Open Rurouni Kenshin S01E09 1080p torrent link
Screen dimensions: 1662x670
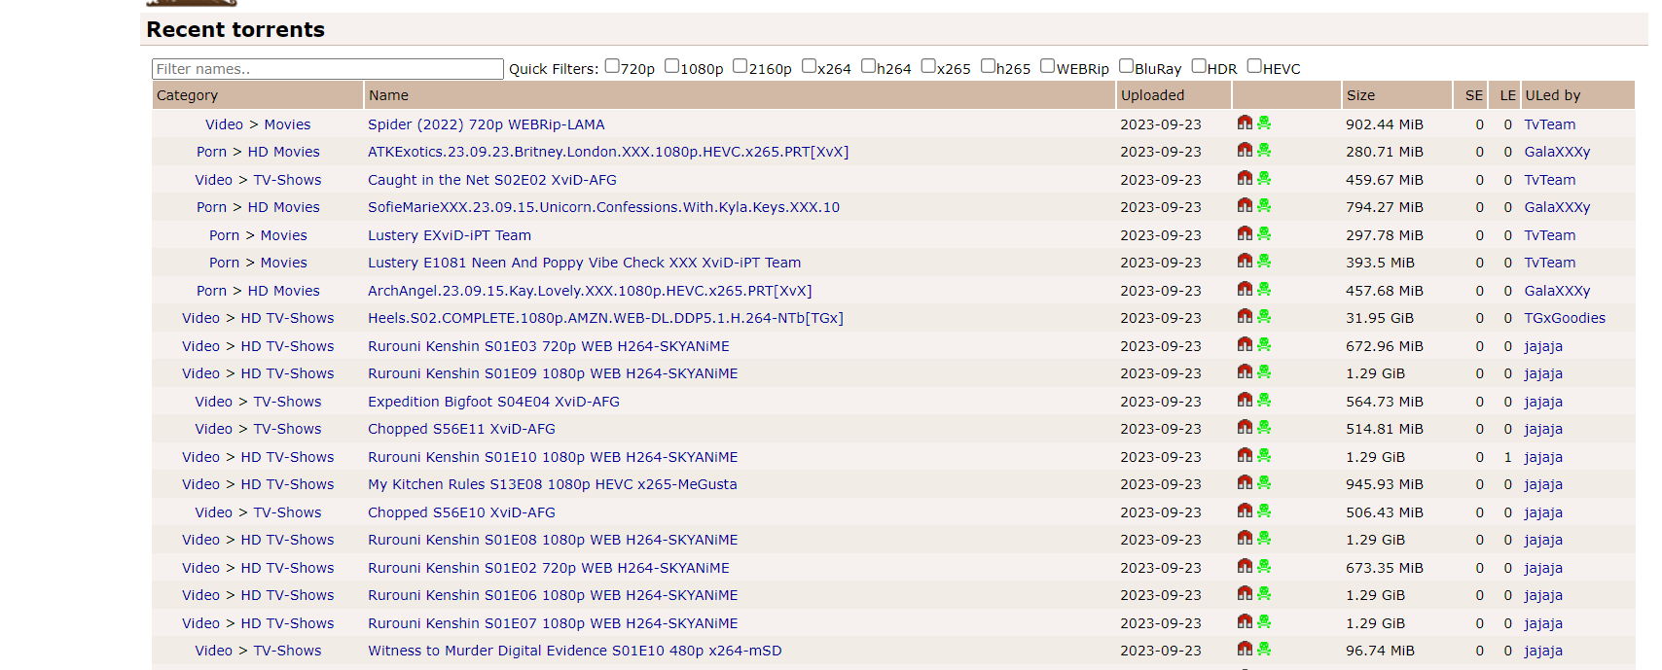coord(552,373)
